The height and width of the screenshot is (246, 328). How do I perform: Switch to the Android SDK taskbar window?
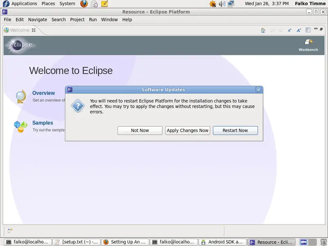click(x=223, y=242)
